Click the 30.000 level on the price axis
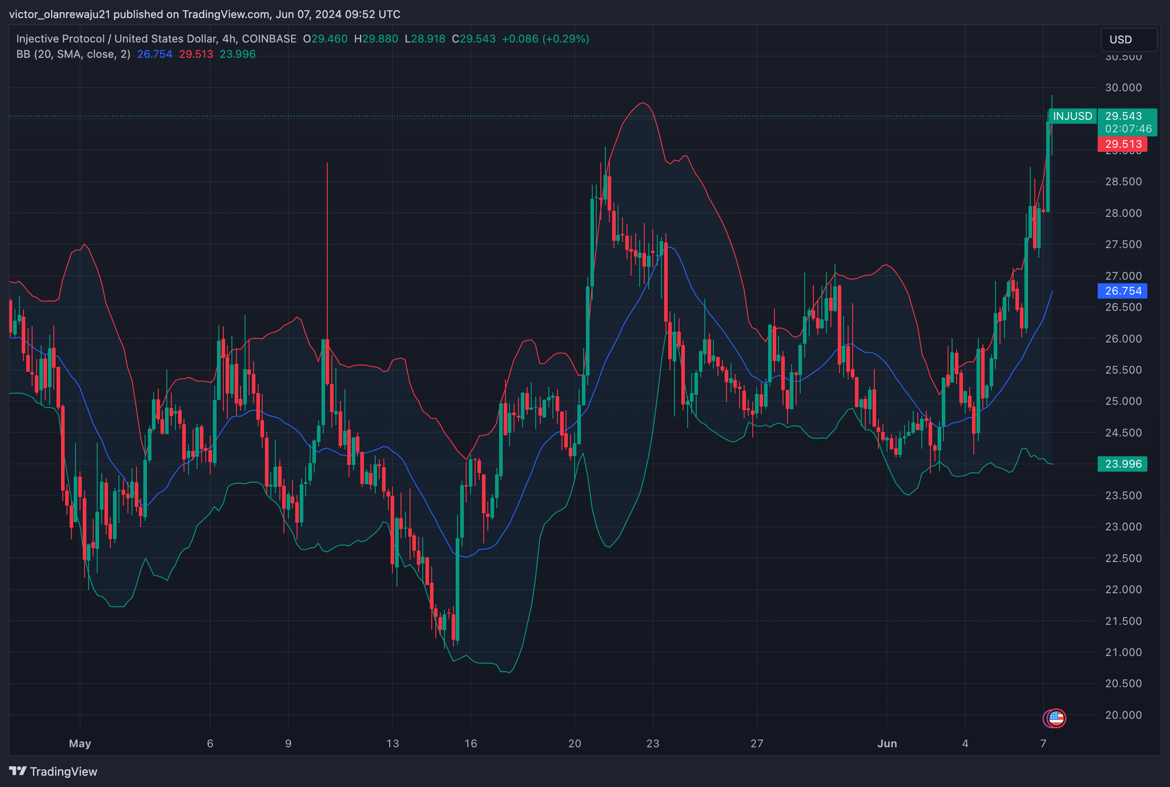 click(x=1123, y=88)
